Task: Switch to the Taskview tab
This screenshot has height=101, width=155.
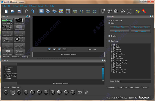Action: (16, 57)
